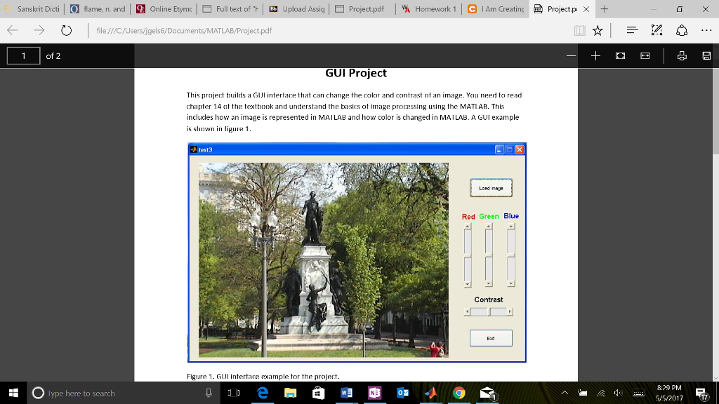Open Word from the taskbar
Image resolution: width=719 pixels, height=404 pixels.
point(347,393)
